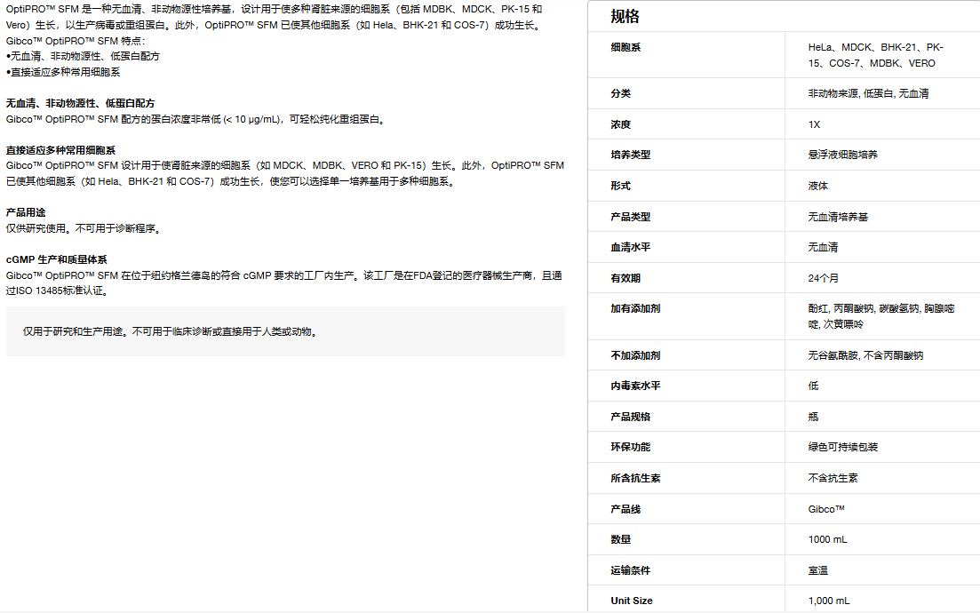
Task: Click the 不含抗生素 value
Action: click(x=833, y=479)
